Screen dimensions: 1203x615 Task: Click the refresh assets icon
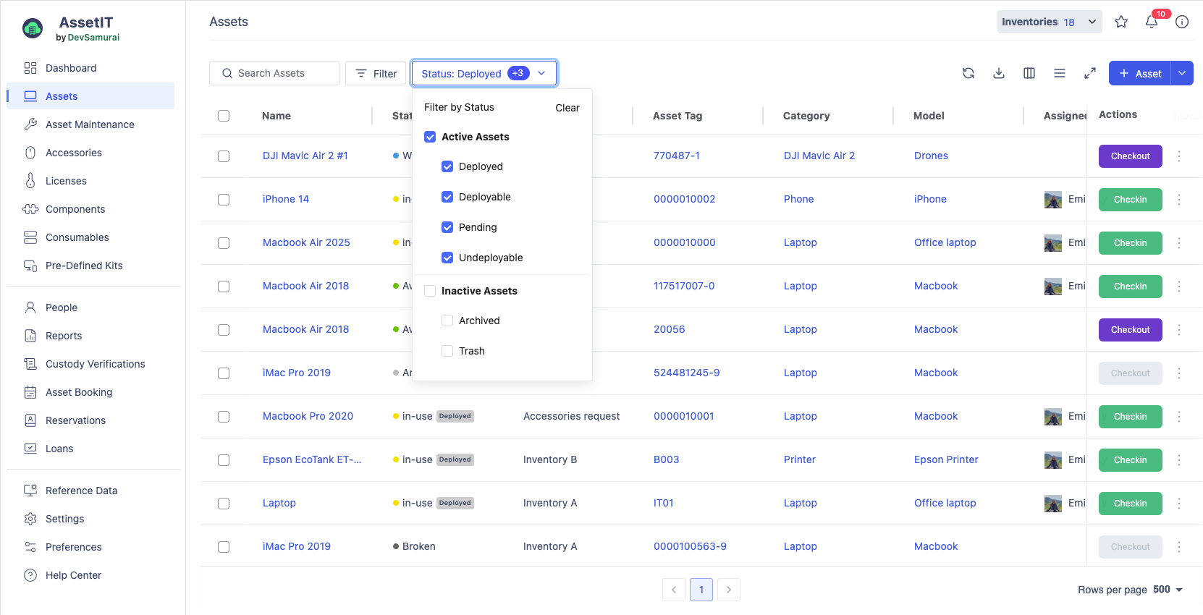[968, 73]
